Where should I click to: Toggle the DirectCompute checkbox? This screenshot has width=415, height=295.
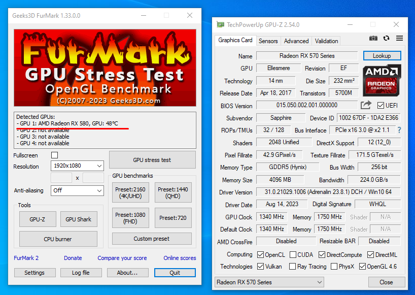(x=322, y=255)
